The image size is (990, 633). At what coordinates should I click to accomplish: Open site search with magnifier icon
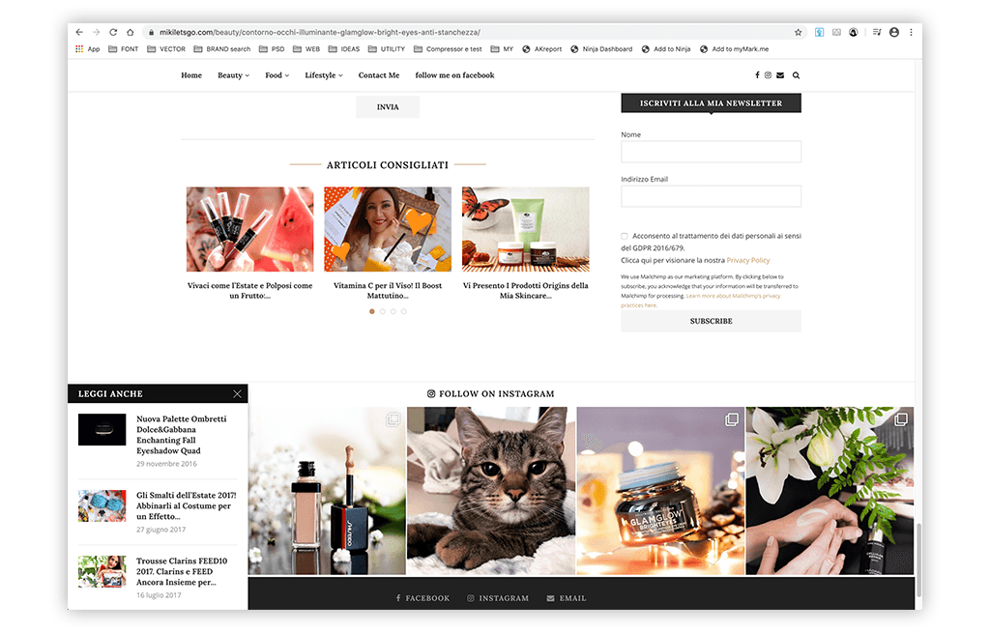pyautogui.click(x=797, y=75)
